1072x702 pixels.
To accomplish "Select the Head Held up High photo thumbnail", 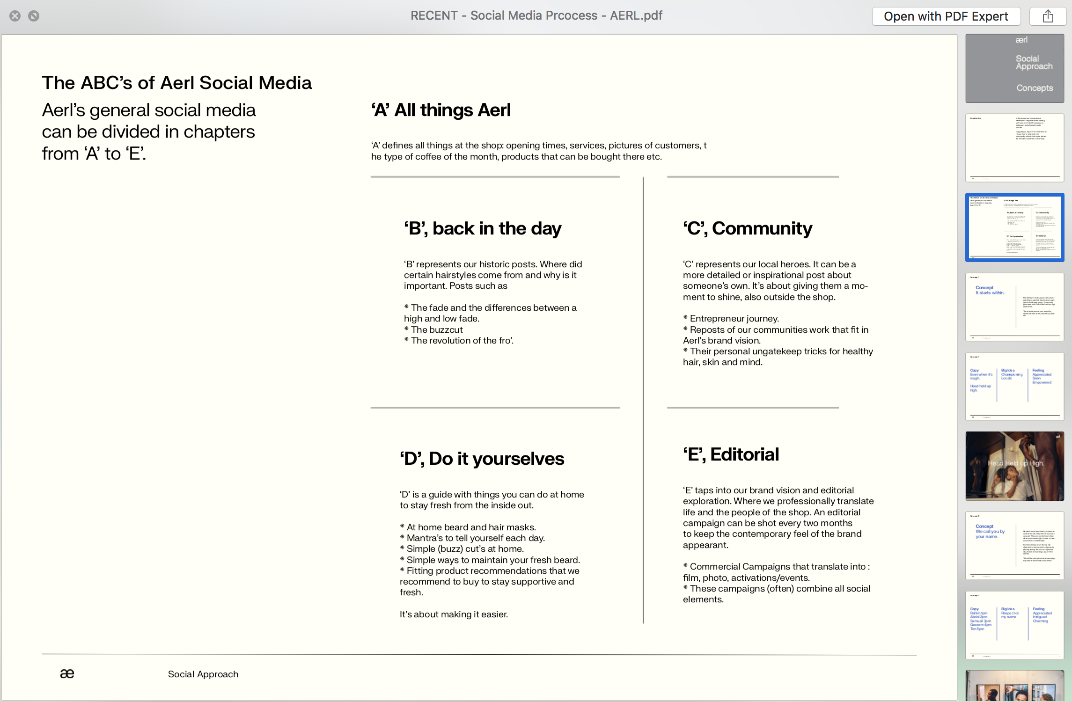I will pyautogui.click(x=1014, y=466).
